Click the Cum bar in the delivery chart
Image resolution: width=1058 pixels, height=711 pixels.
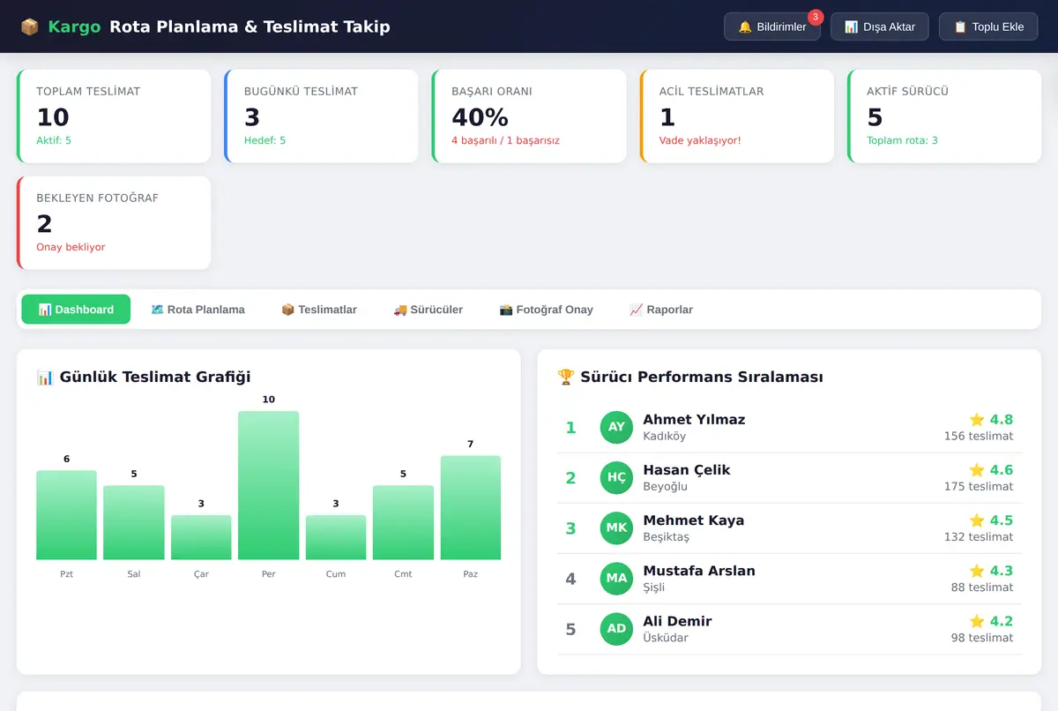point(336,537)
